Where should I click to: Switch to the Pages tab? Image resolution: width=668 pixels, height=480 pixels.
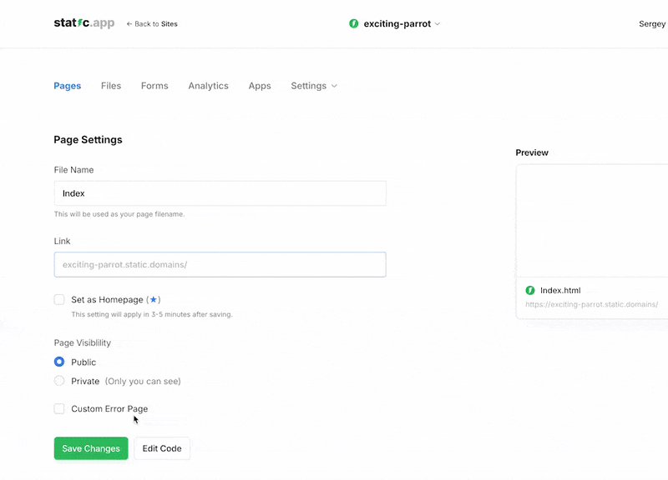tap(68, 86)
